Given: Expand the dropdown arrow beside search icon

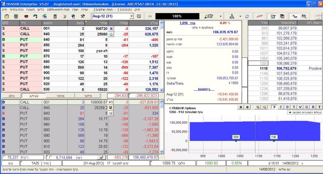Looking at the screenshot, I should (x=220, y=16).
